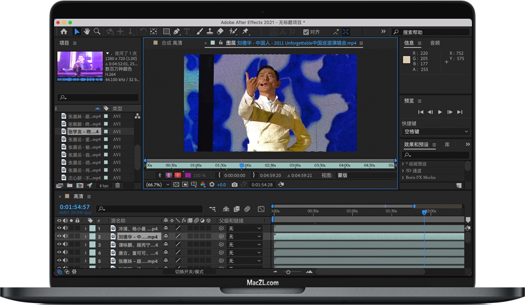Mute audio of layer 3
This screenshot has width=525, height=305.
[x=65, y=245]
